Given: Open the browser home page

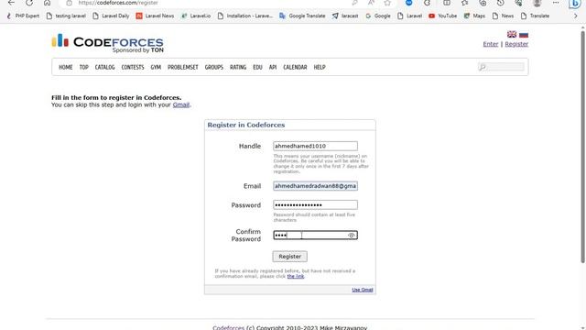Looking at the screenshot, I should [x=47, y=3].
